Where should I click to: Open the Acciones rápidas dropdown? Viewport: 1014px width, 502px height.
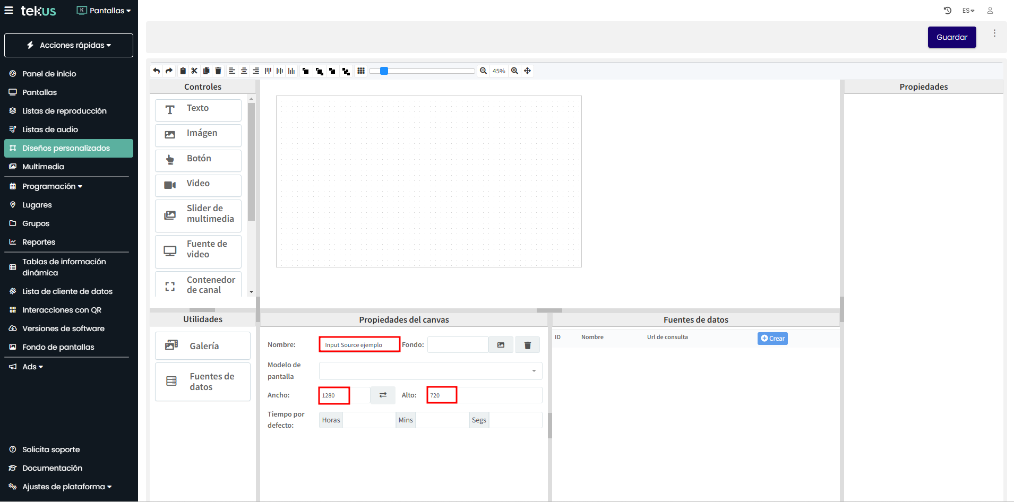pyautogui.click(x=68, y=45)
